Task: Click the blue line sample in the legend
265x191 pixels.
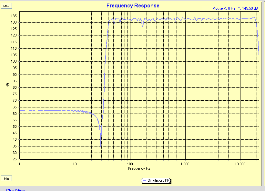Action: (x=144, y=181)
